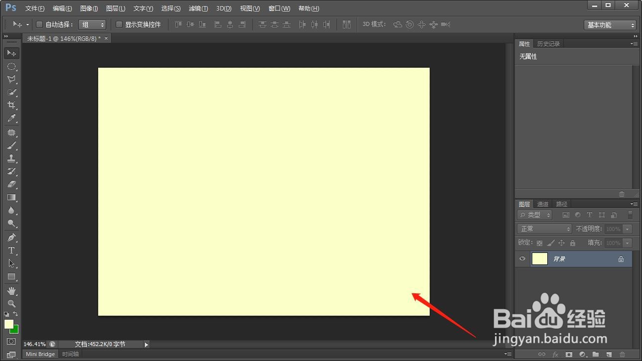The width and height of the screenshot is (642, 361).
Task: Select the Path Selection tool
Action: [11, 263]
